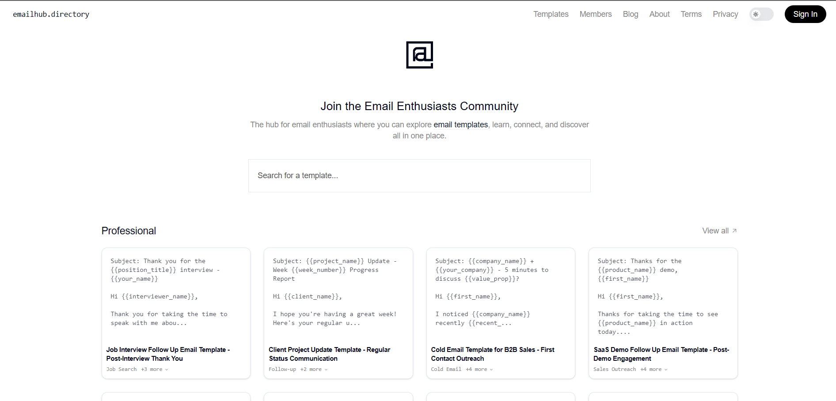The width and height of the screenshot is (836, 401).
Task: Click the sun icon in the theme switch
Action: 756,14
